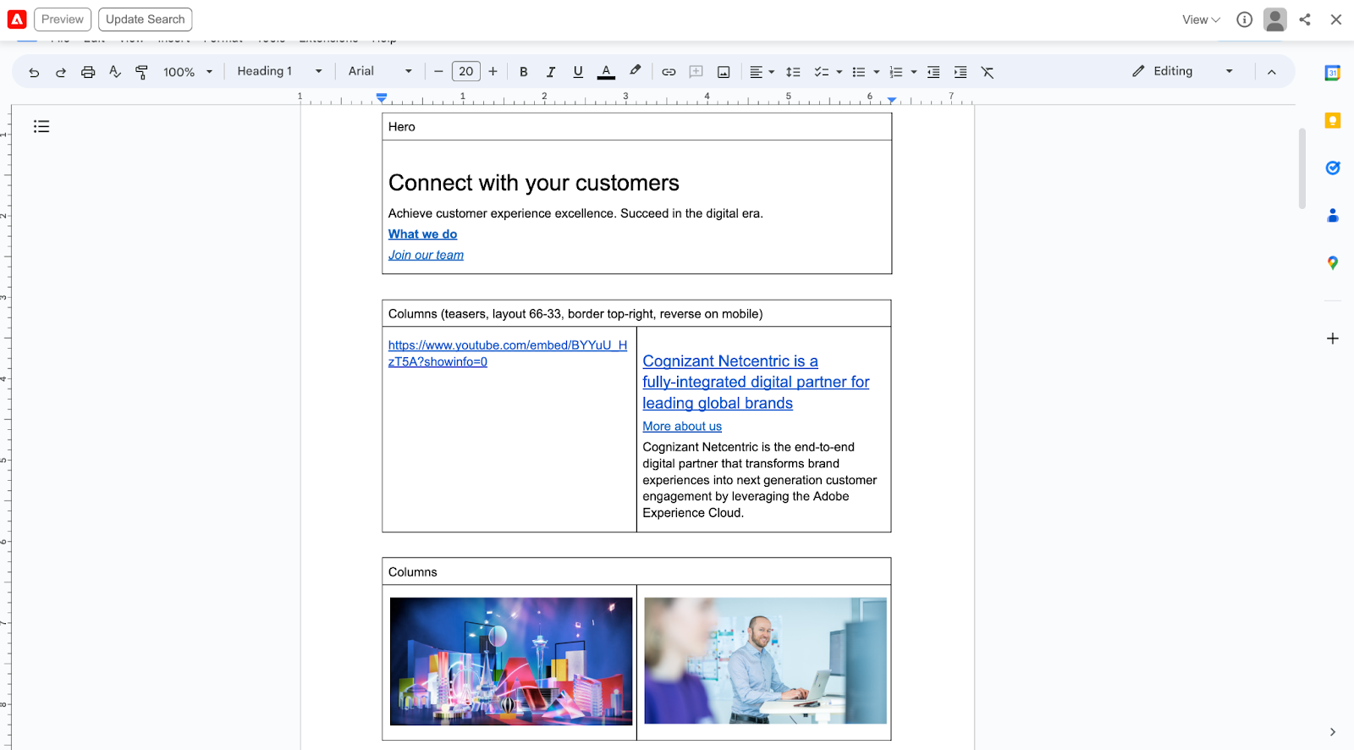Toggle bold formatting
The height and width of the screenshot is (750, 1354).
tap(524, 72)
